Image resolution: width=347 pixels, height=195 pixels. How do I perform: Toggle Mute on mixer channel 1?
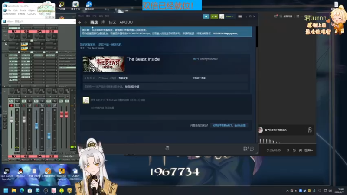click(x=17, y=105)
